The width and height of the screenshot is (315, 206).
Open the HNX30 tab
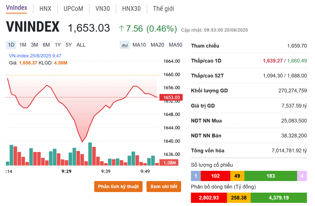tap(131, 9)
